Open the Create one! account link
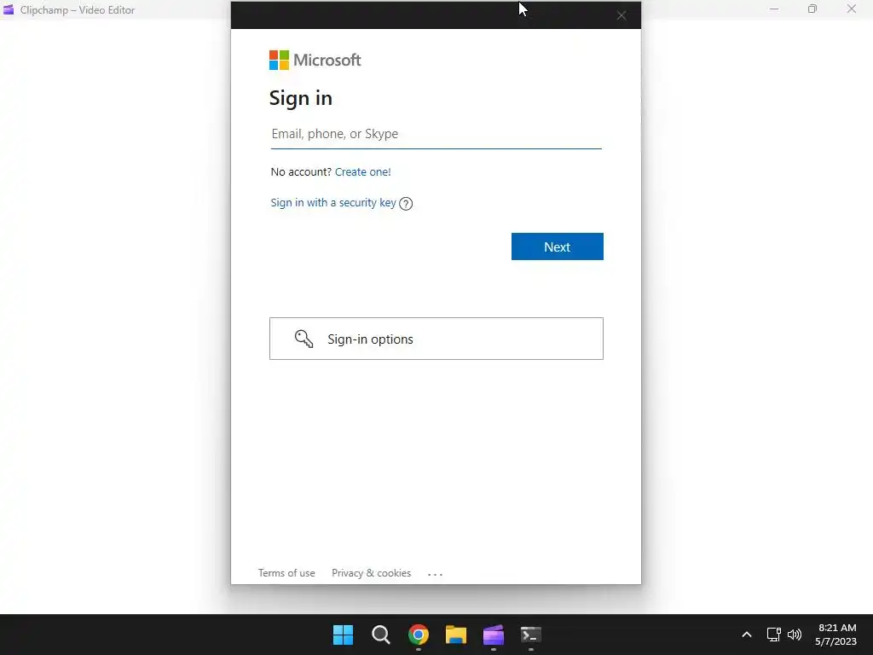The height and width of the screenshot is (655, 873). (362, 171)
